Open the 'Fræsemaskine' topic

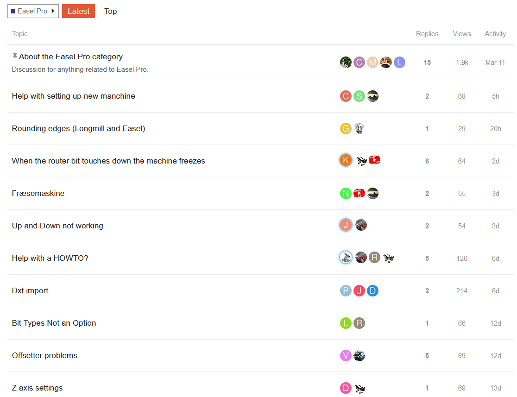click(x=38, y=193)
